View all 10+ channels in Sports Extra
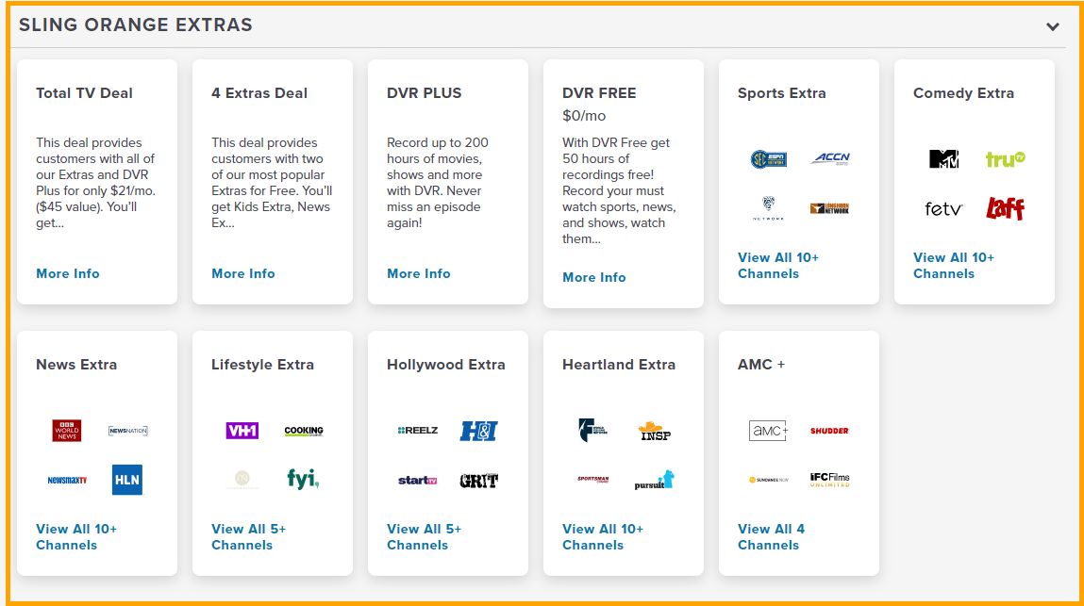Viewport: 1084px width, 606px height. (777, 266)
